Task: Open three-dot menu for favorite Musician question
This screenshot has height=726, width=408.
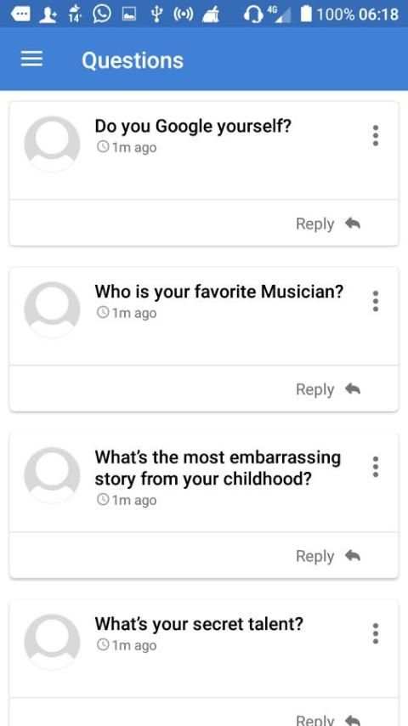Action: click(x=376, y=301)
